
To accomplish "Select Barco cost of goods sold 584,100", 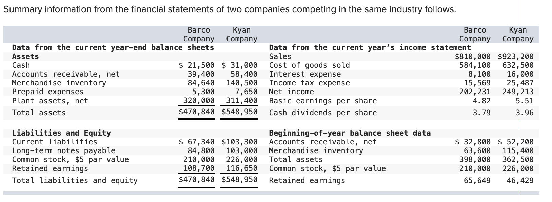I will (x=475, y=65).
